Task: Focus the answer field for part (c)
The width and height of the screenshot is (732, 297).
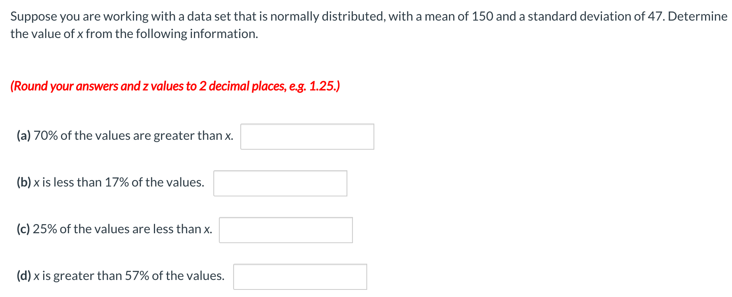Action: pos(286,230)
